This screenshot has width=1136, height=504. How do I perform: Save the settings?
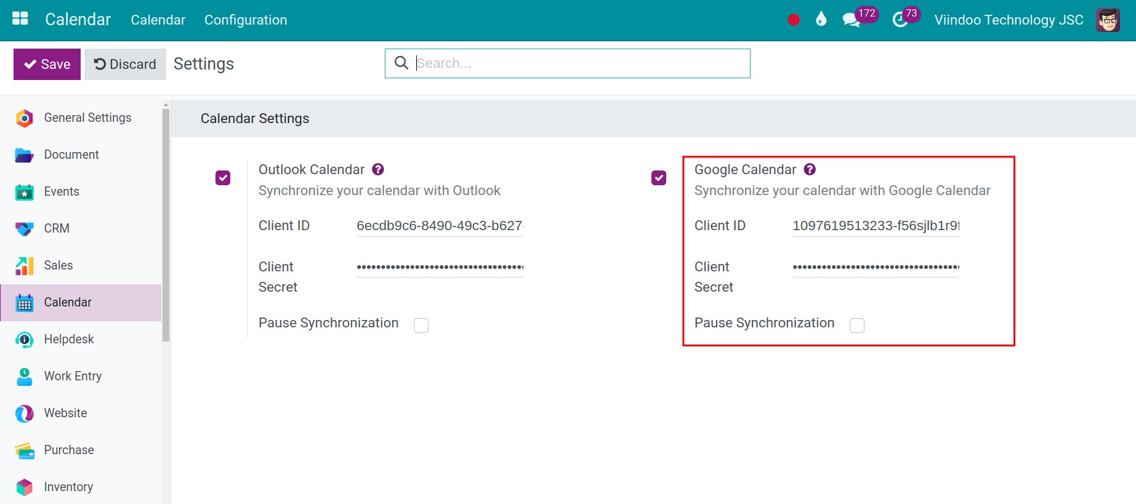(x=47, y=64)
